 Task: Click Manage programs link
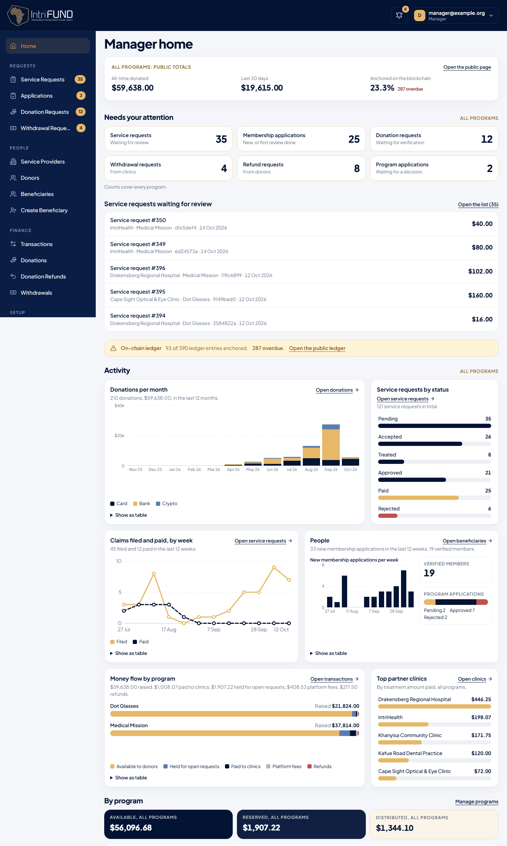point(477,802)
